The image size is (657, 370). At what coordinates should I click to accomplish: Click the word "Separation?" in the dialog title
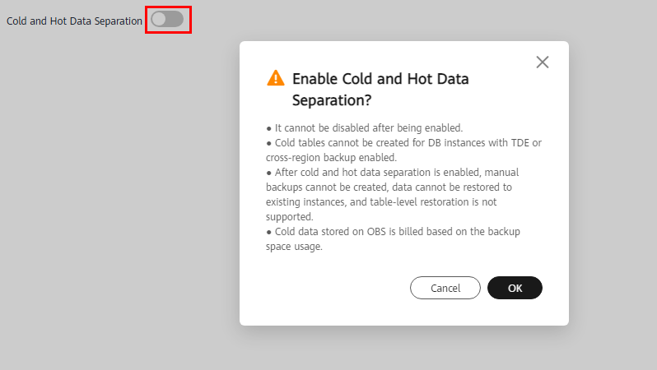(x=332, y=100)
